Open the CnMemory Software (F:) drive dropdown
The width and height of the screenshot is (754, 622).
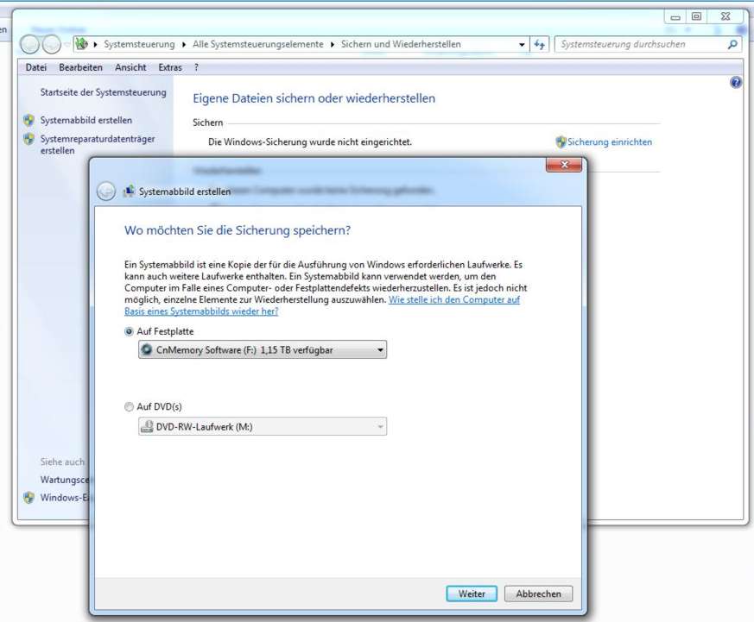click(x=263, y=349)
